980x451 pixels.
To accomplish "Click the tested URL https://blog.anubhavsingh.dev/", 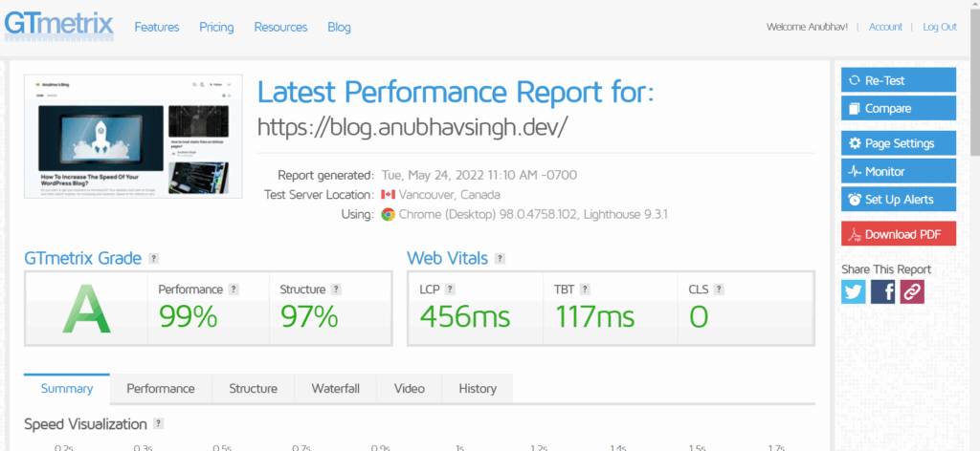I will coord(412,127).
